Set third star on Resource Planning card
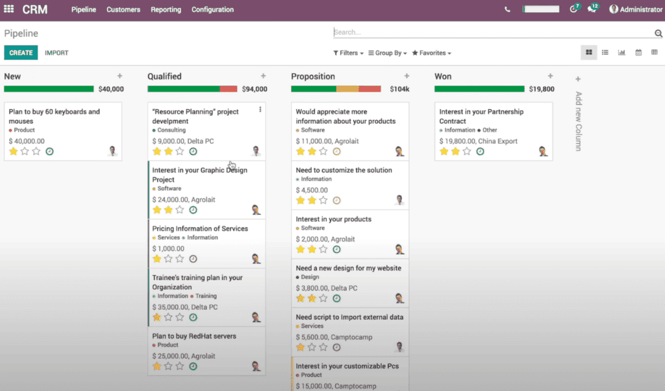Image resolution: width=665 pixels, height=391 pixels. tap(180, 151)
